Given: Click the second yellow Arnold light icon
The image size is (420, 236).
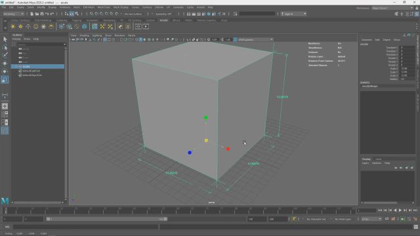Looking at the screenshot, I should point(20,26).
